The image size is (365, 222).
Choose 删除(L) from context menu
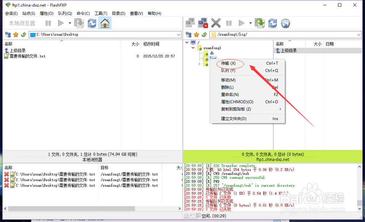[247, 87]
